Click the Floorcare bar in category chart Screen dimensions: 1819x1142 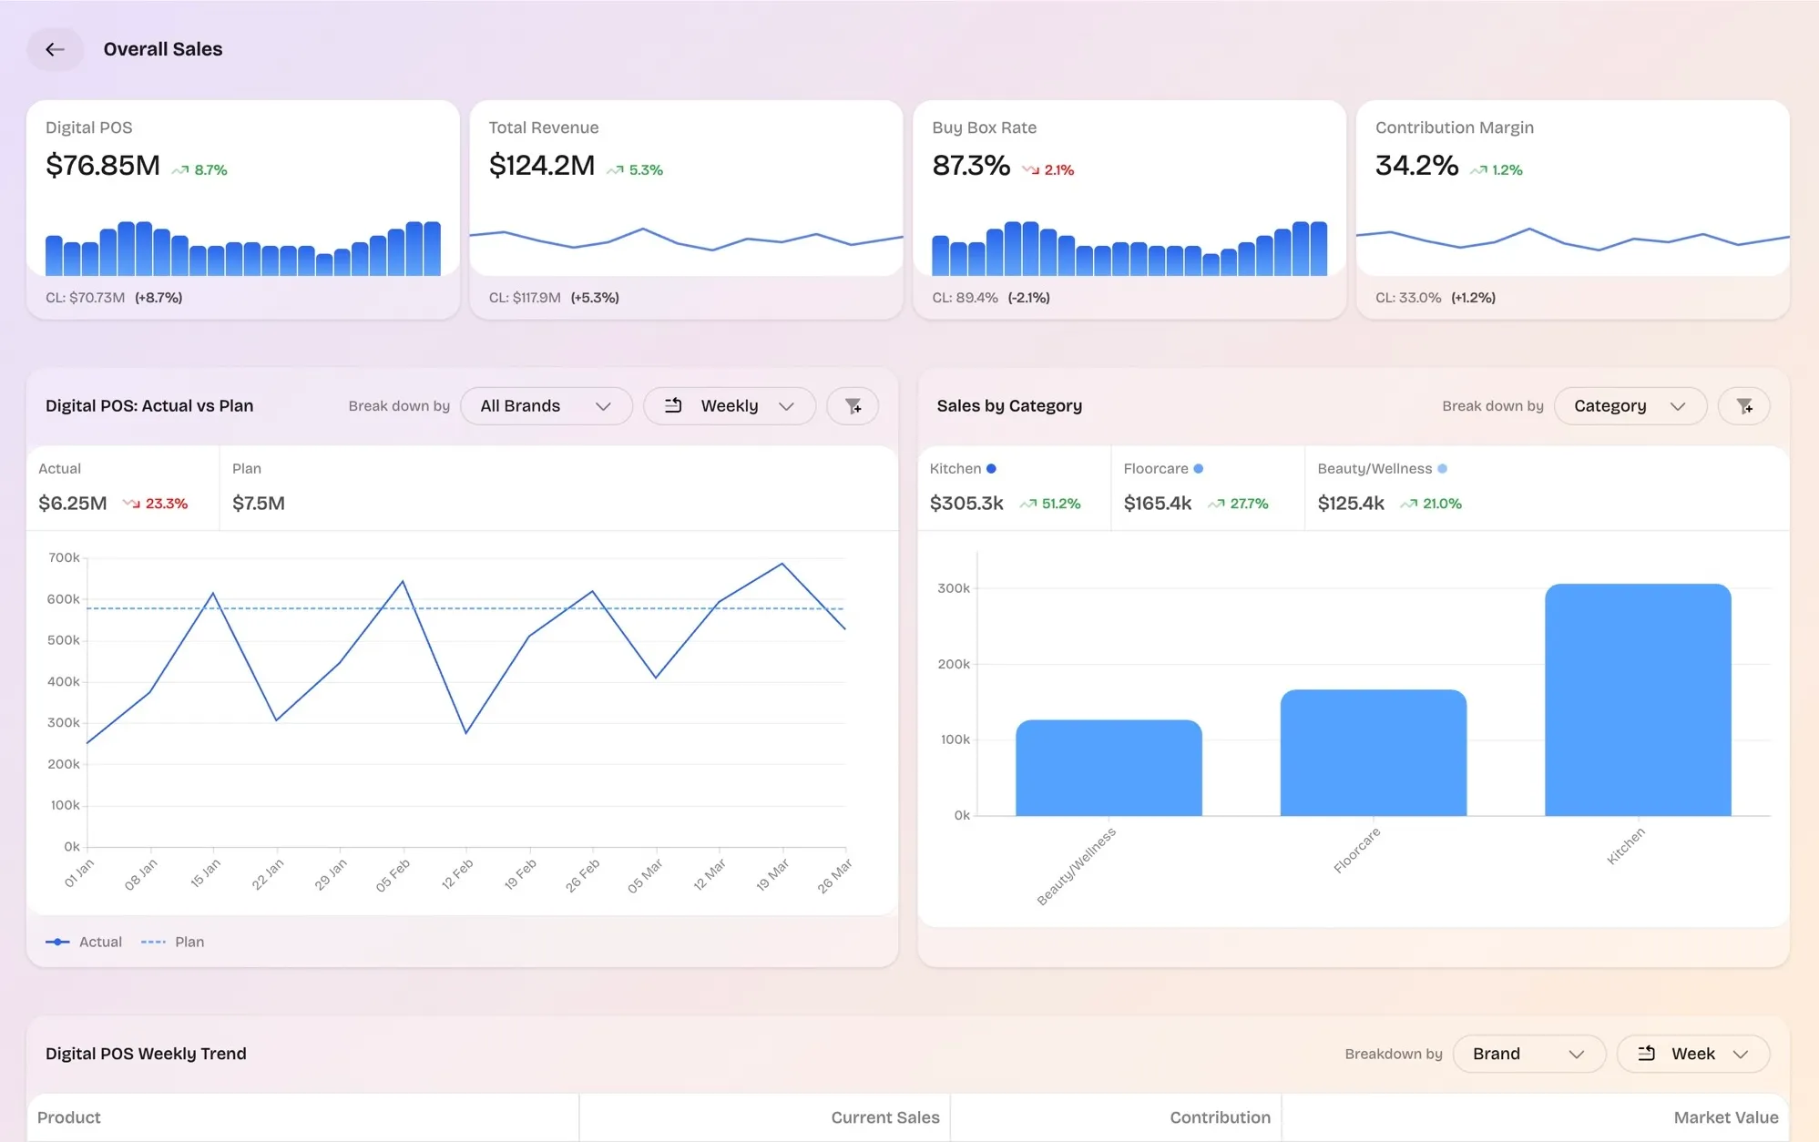click(1374, 752)
